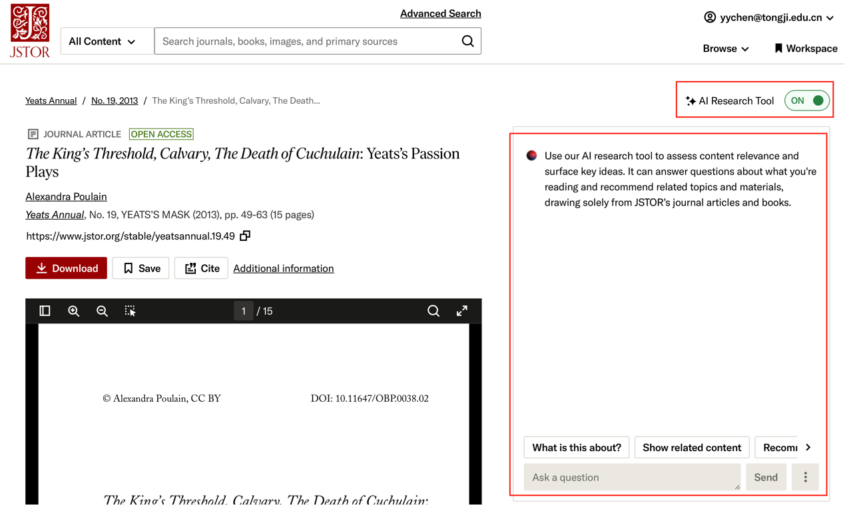This screenshot has height=505, width=845.
Task: Turn off the AI Research Tool
Action: [x=807, y=100]
